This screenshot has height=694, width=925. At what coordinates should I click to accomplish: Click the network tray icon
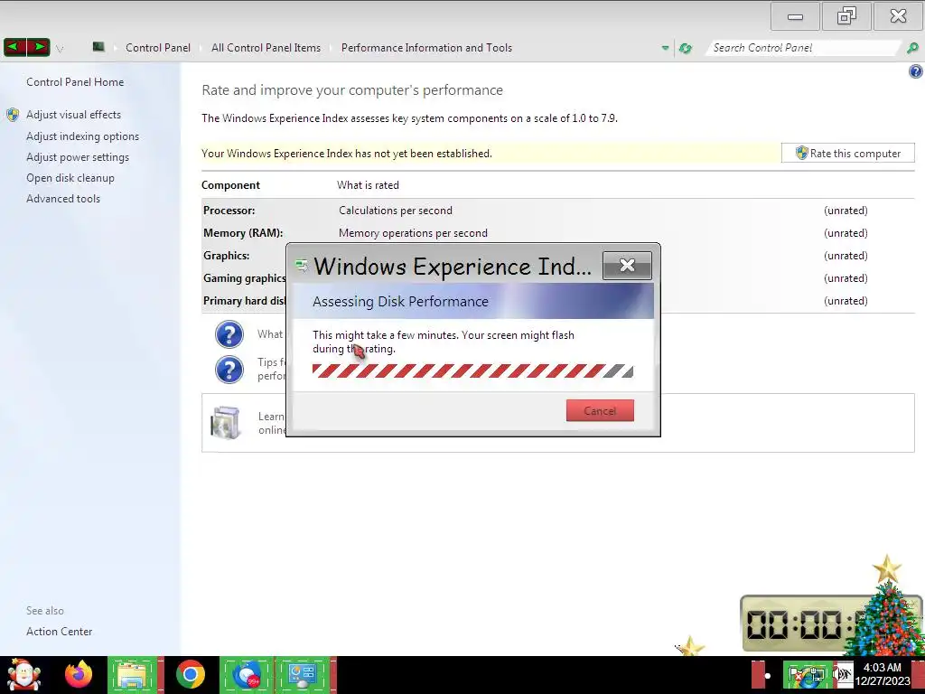click(817, 676)
